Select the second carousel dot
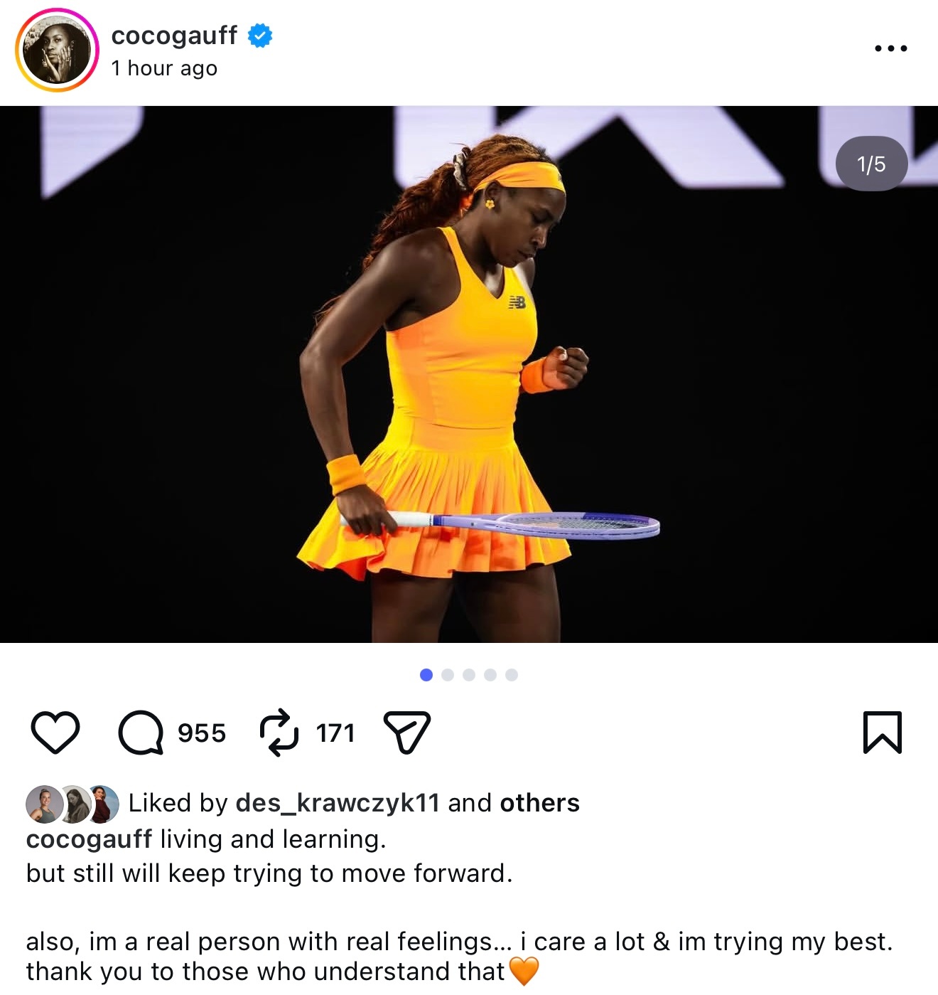938x995 pixels. (448, 675)
